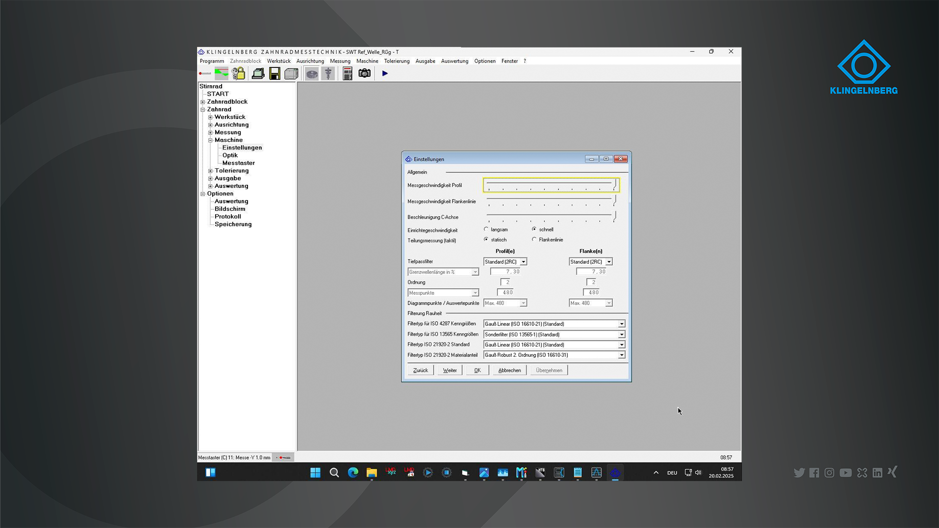Viewport: 939px width, 528px height.
Task: Expand the Zahnradblock tree node
Action: tap(202, 102)
